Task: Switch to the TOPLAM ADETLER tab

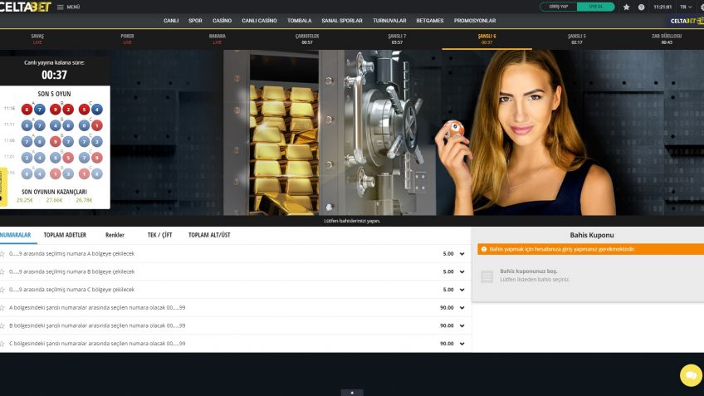Action: (x=65, y=235)
